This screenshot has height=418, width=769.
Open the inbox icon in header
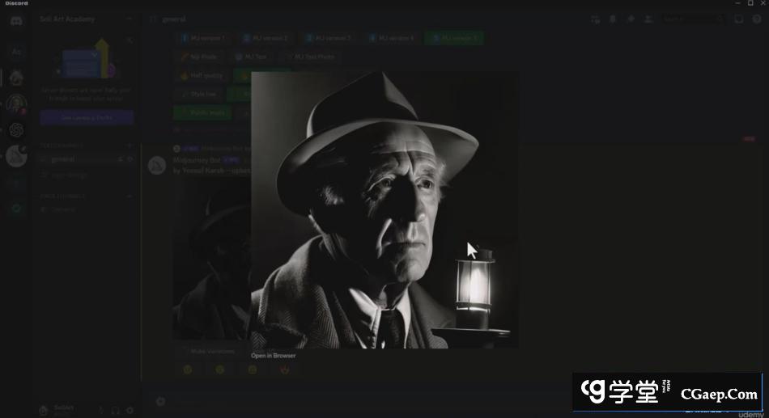739,19
